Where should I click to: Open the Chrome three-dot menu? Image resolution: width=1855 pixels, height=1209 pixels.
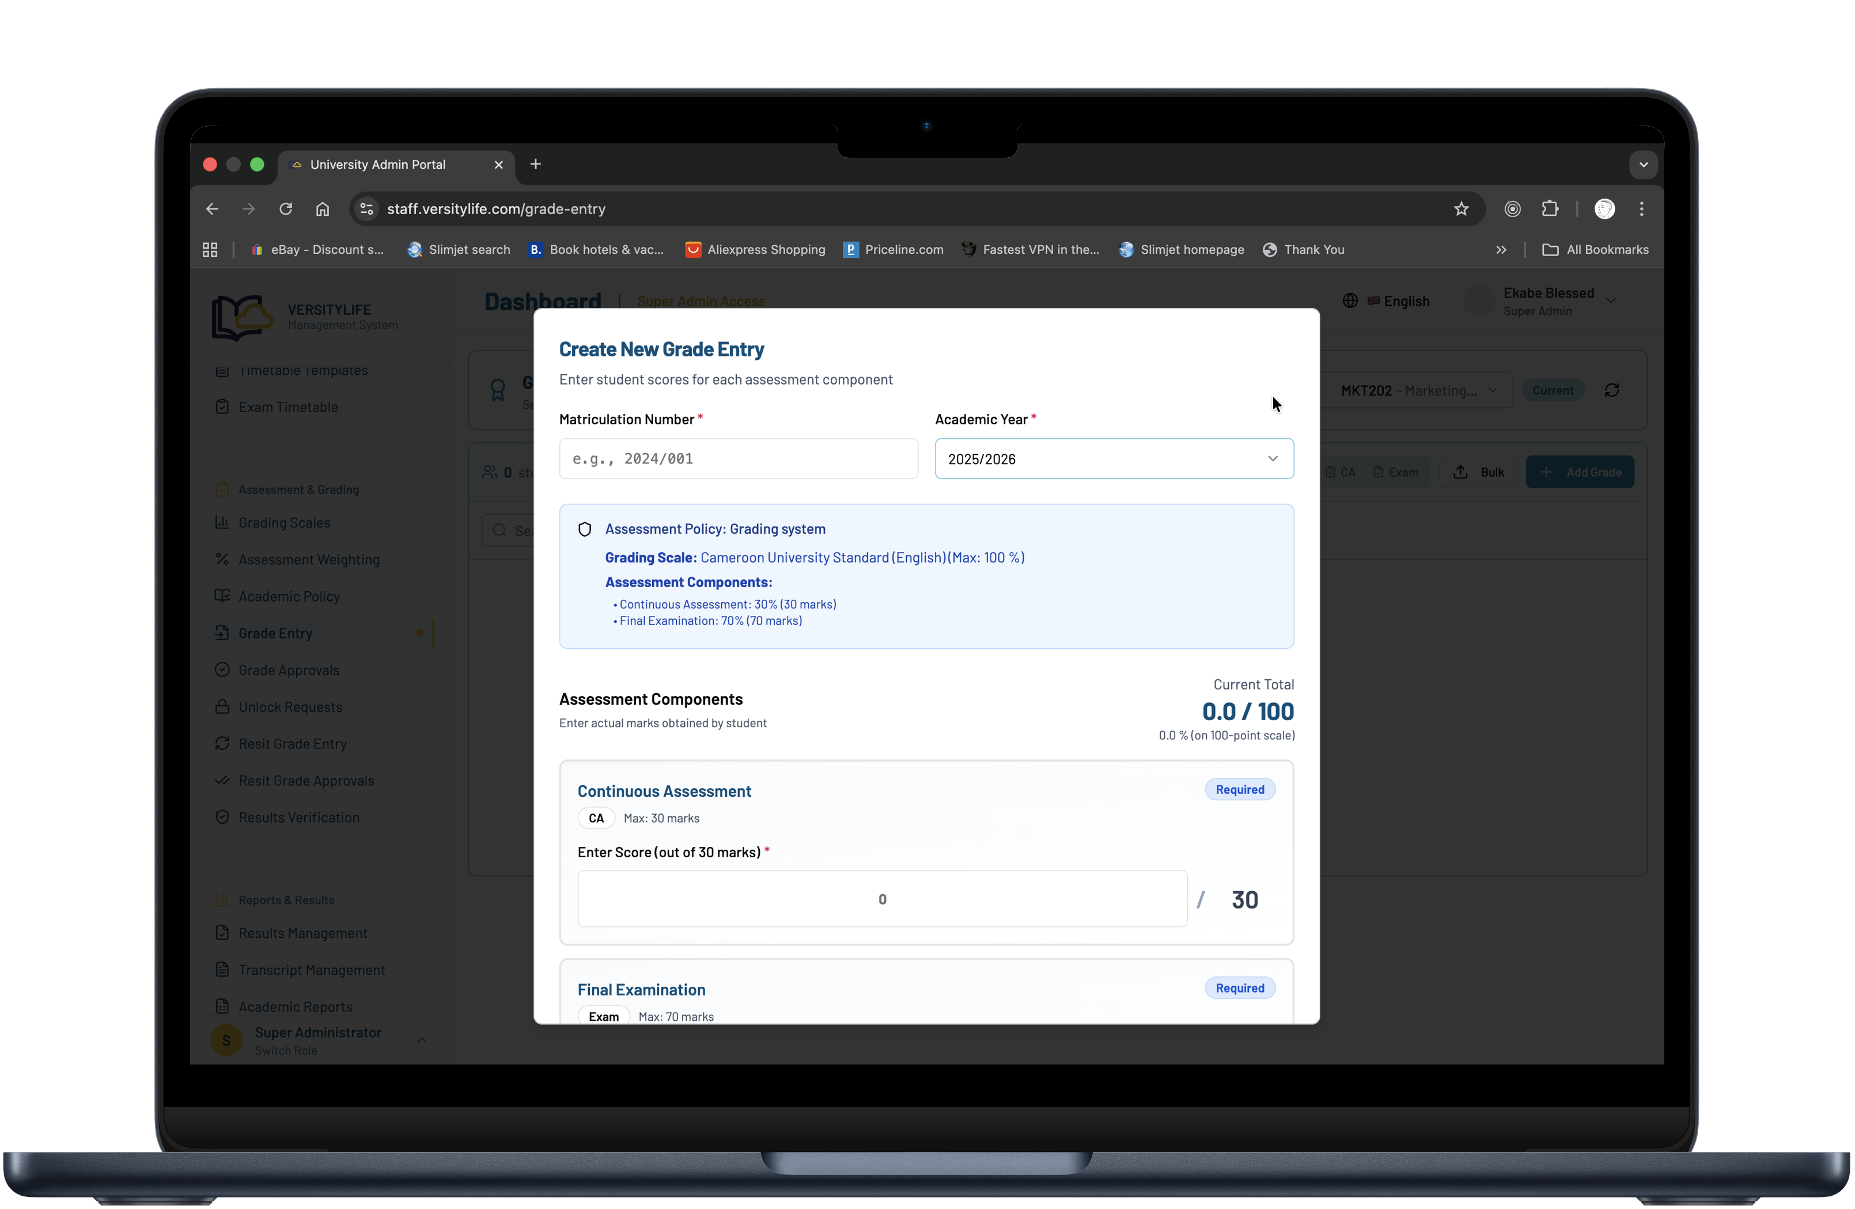click(x=1641, y=209)
